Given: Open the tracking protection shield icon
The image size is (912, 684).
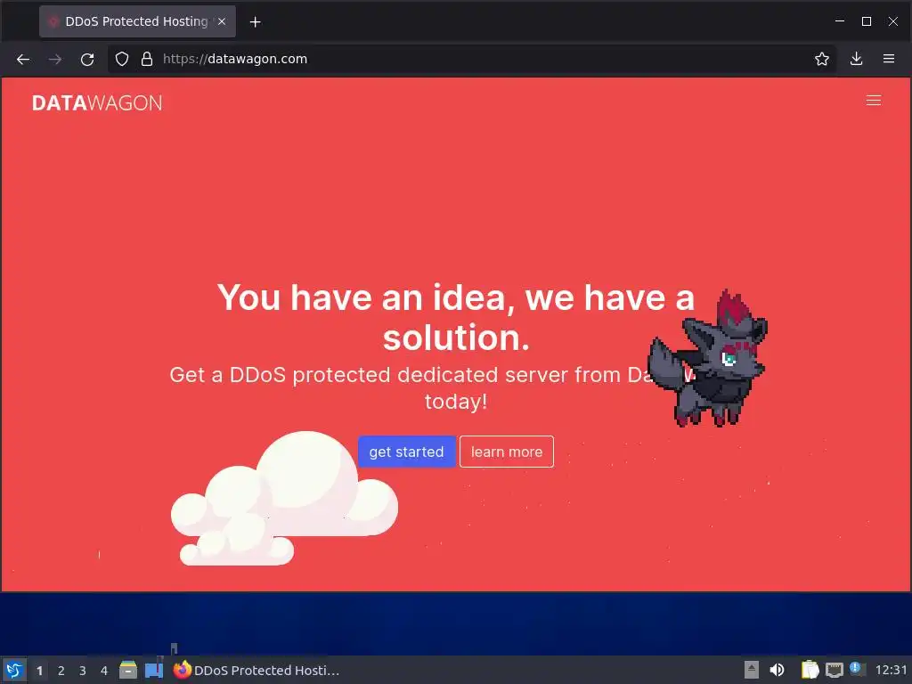Looking at the screenshot, I should tap(121, 59).
